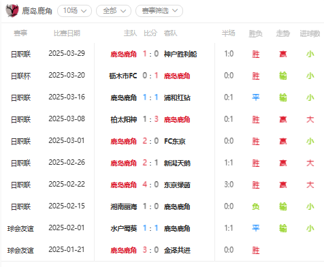324x267 pixels.
Task: Click the date 2025-02-26
Action: [67, 163]
